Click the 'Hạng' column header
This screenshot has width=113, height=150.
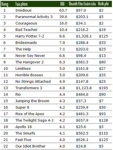pos(5,4)
